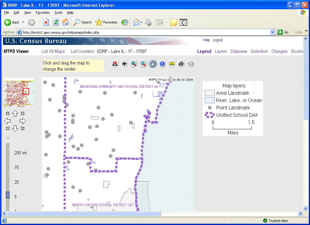This screenshot has width=310, height=225.
Task: Select the zoom in magnifier tool
Action: (x=134, y=64)
